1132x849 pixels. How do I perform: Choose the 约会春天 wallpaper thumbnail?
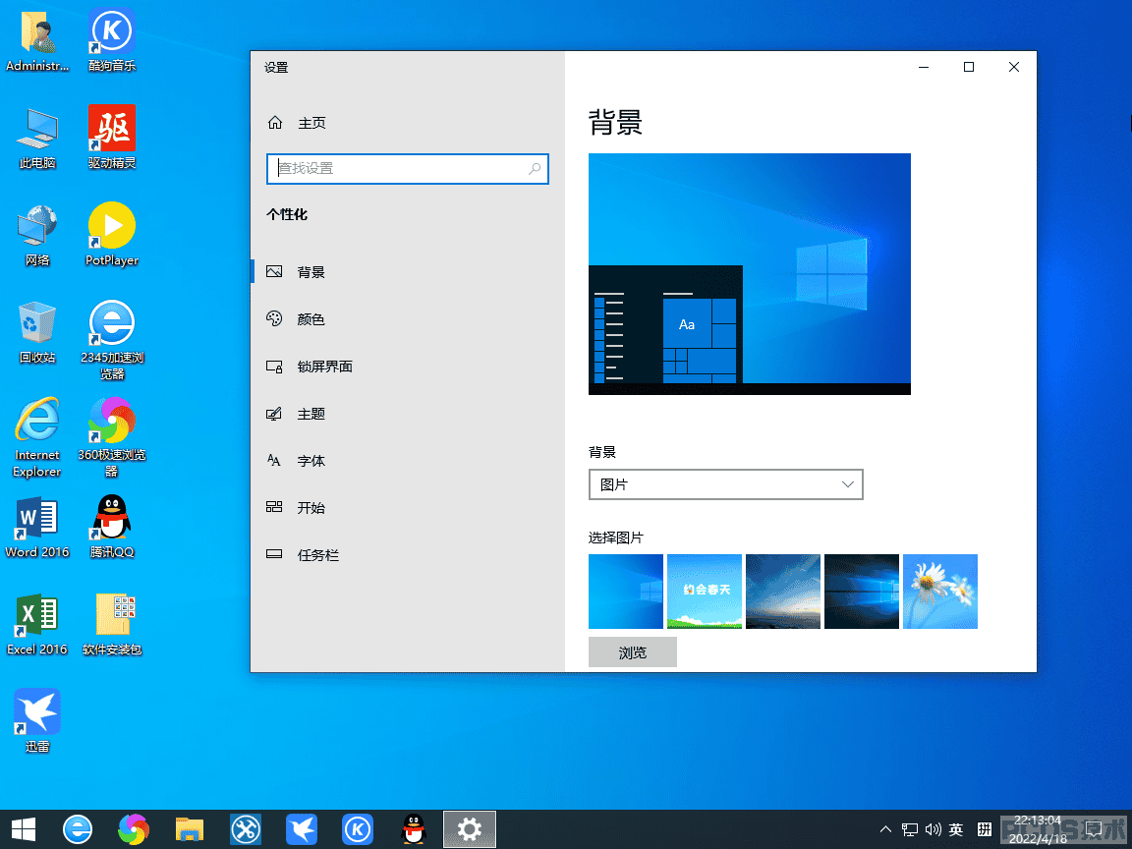pyautogui.click(x=705, y=592)
